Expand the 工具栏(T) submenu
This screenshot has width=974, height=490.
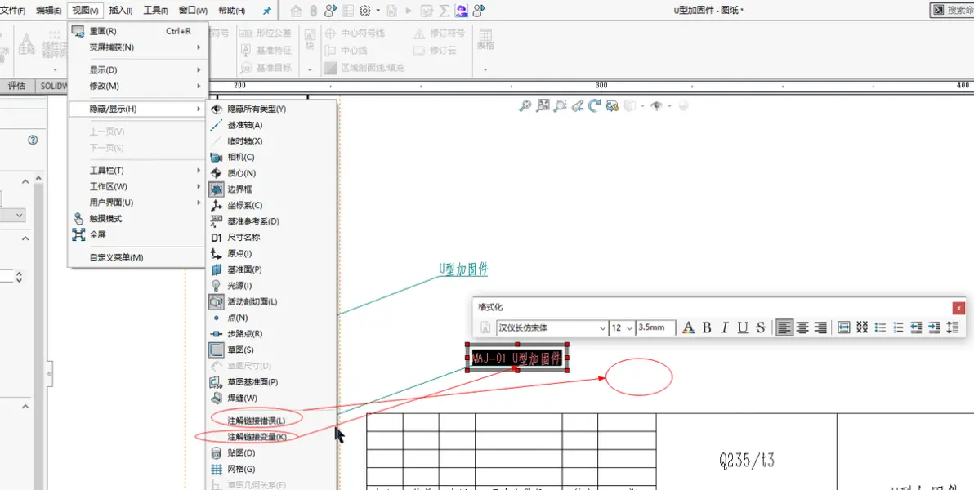click(x=137, y=170)
